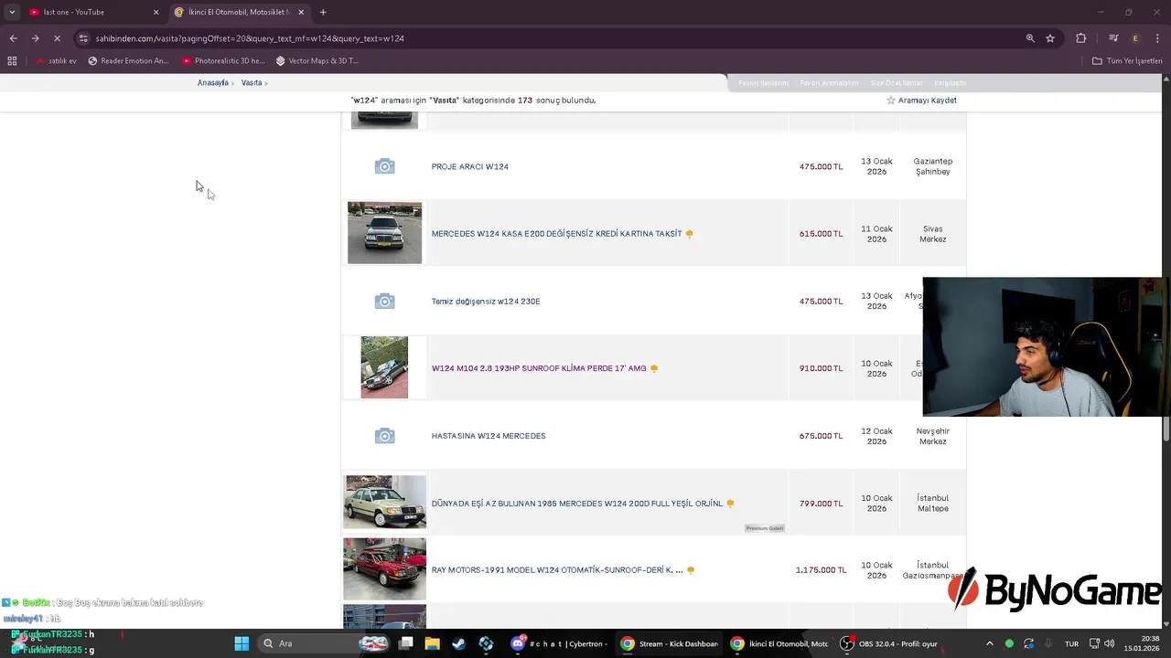
Task: Open the W124 M104 2.8 listing thumbnail
Action: (384, 367)
